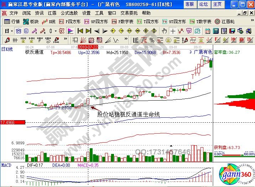Click the percent (%) tool icon
The image size is (255, 187).
[x=152, y=40]
